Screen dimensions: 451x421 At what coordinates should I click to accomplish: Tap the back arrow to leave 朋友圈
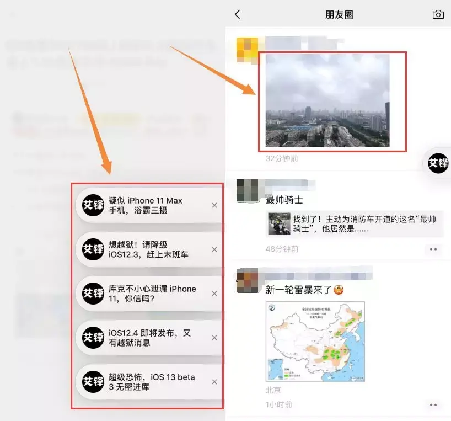(x=237, y=15)
